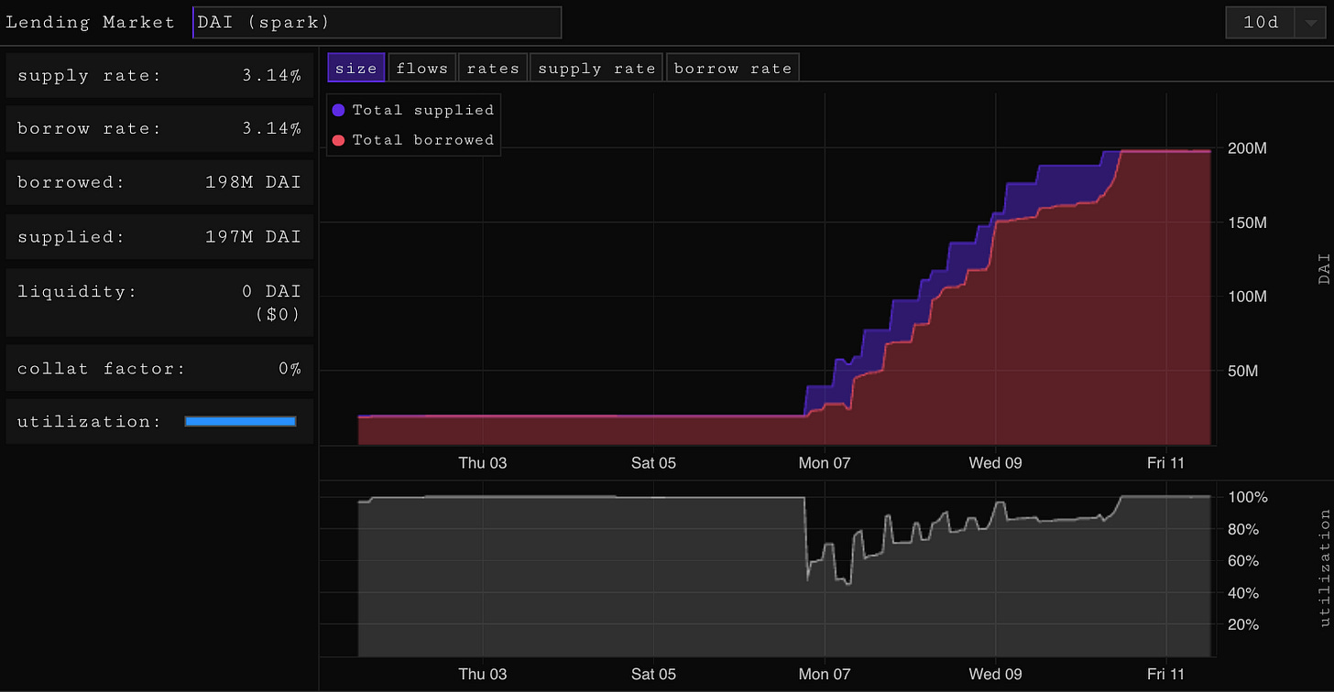Click the supplied 197M DAI value

click(254, 236)
